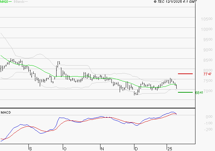Viewport: 215px width, 151px height.
Task: Click the 10500 price axis label
Action: tap(206, 19)
